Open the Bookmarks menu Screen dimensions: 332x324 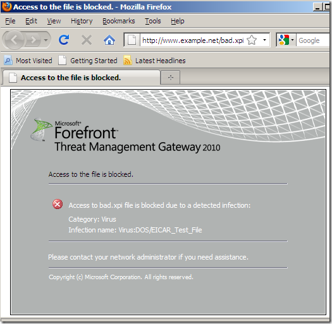coord(119,21)
